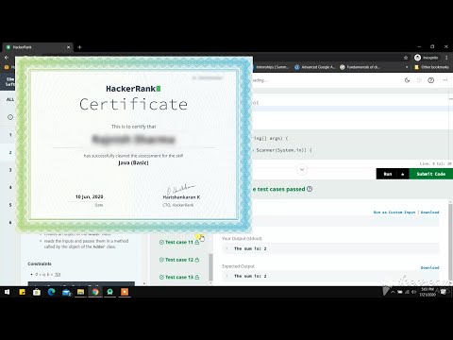Click the volume icon in system tray
The width and height of the screenshot is (453, 340).
[414, 292]
